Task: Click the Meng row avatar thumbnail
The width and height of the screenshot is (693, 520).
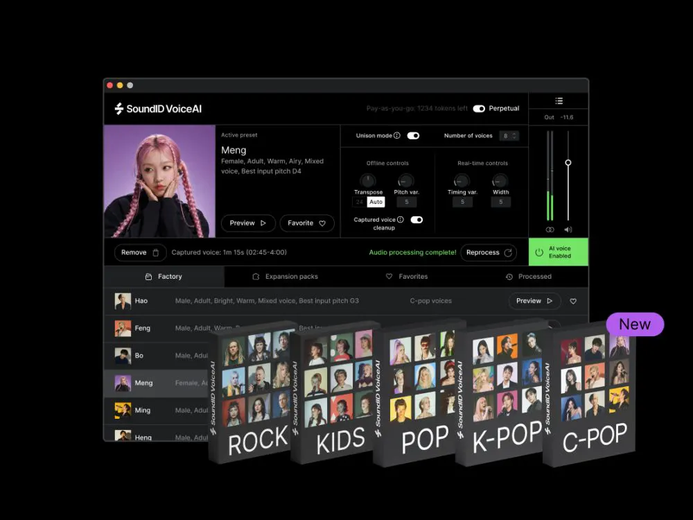Action: (123, 383)
